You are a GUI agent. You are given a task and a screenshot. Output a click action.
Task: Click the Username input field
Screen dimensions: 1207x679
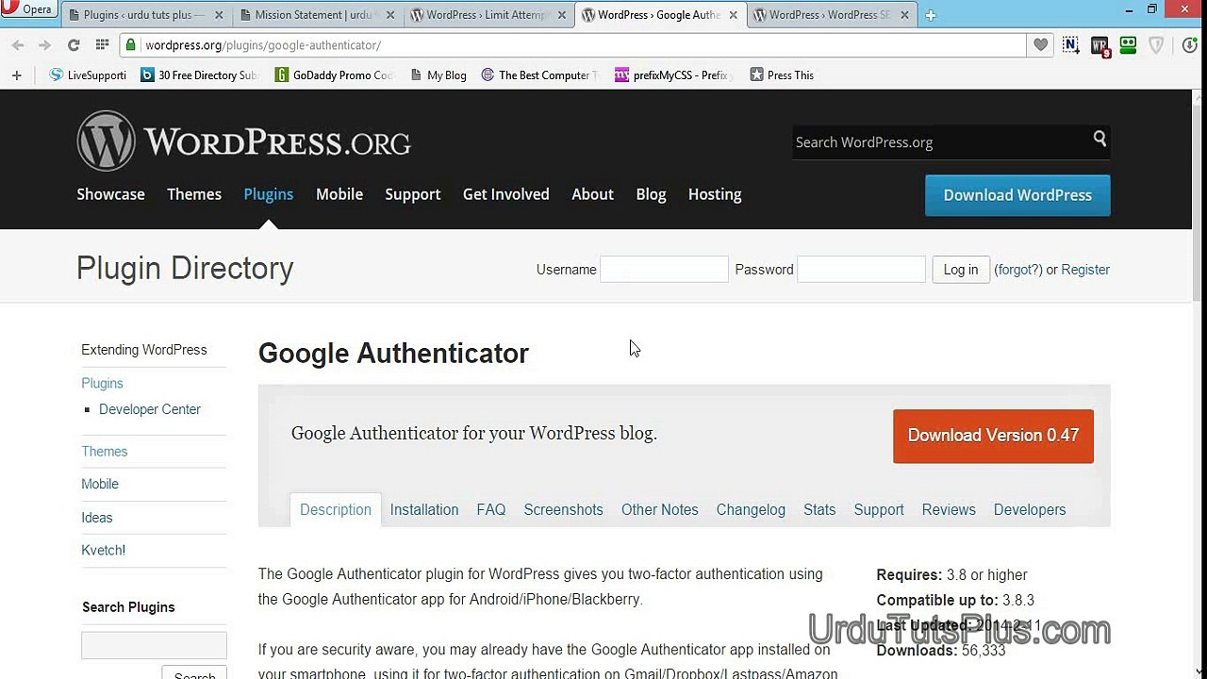tap(664, 269)
